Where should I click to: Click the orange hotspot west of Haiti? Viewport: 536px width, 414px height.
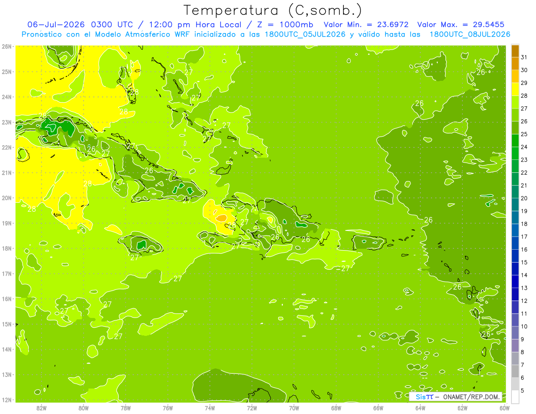coord(222,218)
